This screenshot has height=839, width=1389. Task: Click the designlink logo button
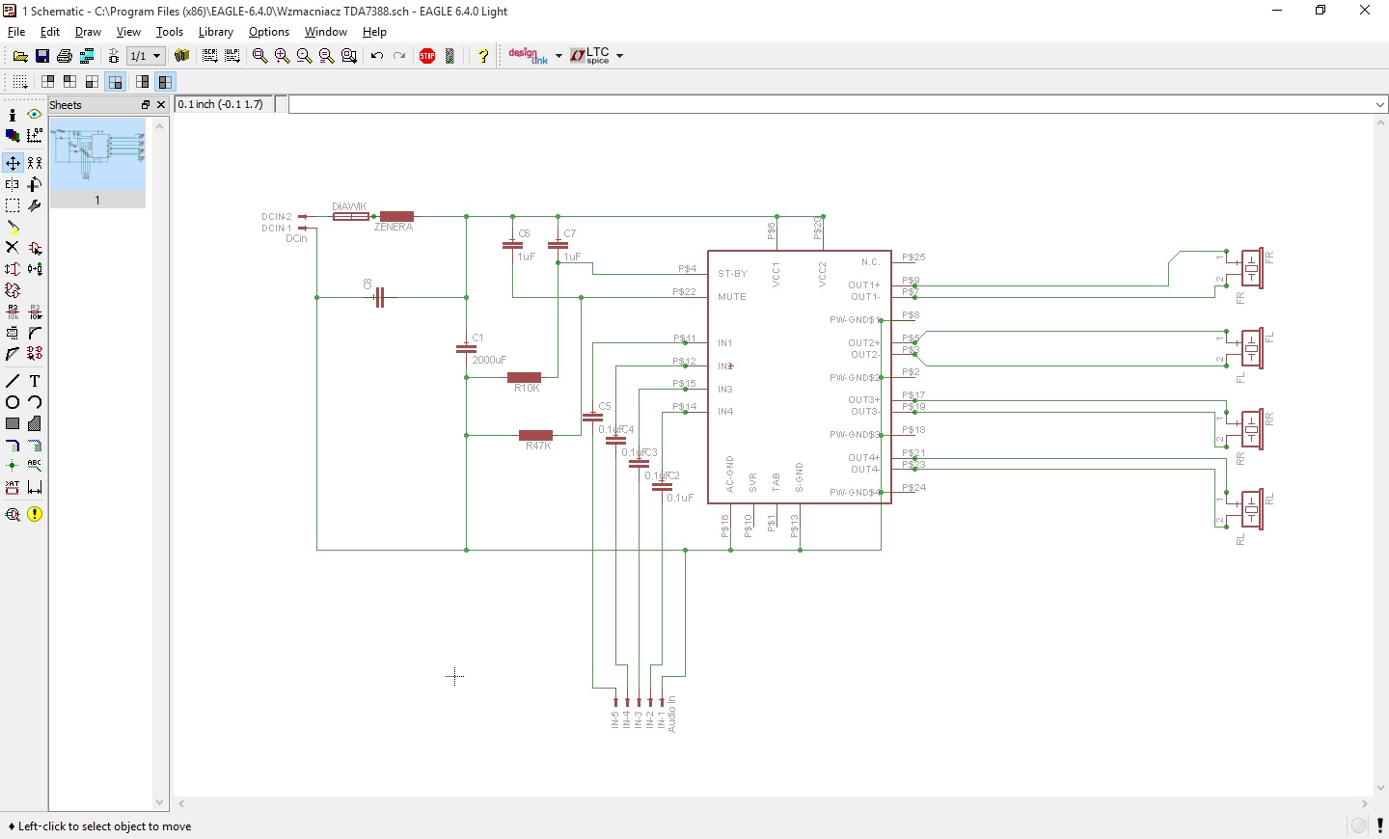tap(528, 56)
